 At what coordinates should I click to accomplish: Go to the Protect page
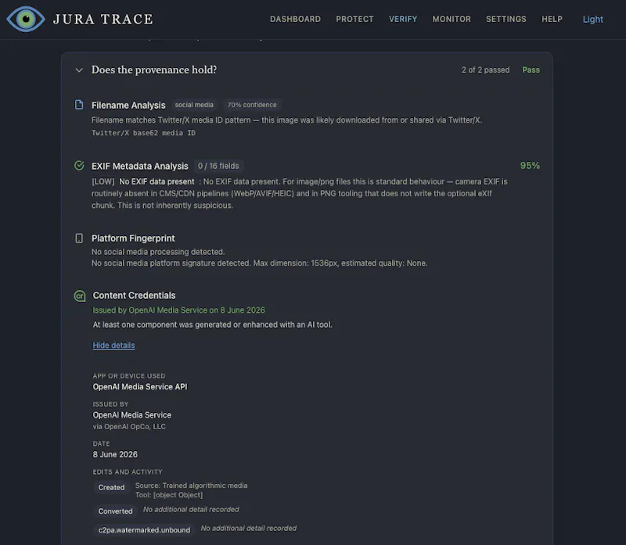coord(354,19)
